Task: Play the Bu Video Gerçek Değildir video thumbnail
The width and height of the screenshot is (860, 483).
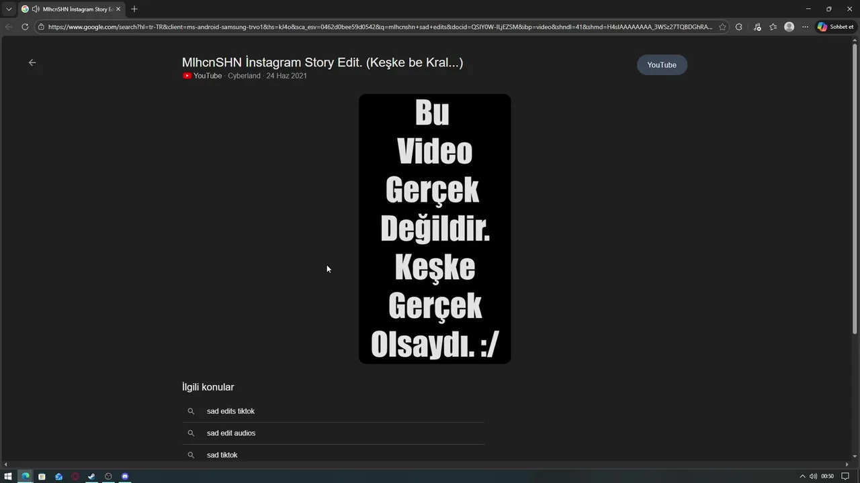Action: [435, 229]
